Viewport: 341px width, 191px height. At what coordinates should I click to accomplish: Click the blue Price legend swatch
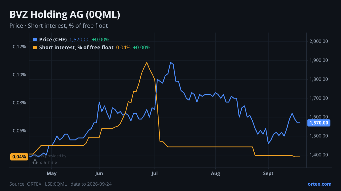[35, 40]
